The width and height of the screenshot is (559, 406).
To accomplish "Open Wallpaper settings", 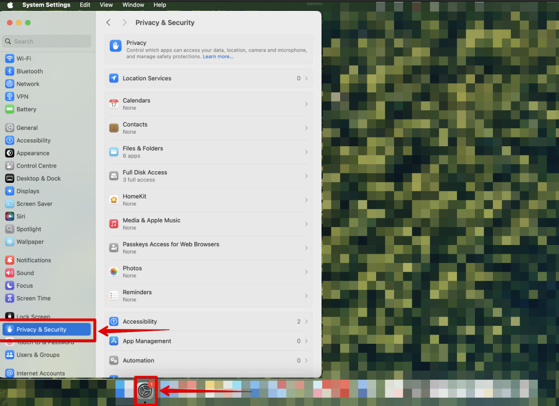I will (x=47, y=242).
